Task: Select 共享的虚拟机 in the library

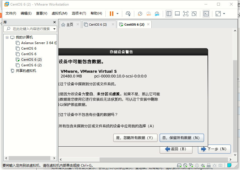Action: [x=23, y=71]
